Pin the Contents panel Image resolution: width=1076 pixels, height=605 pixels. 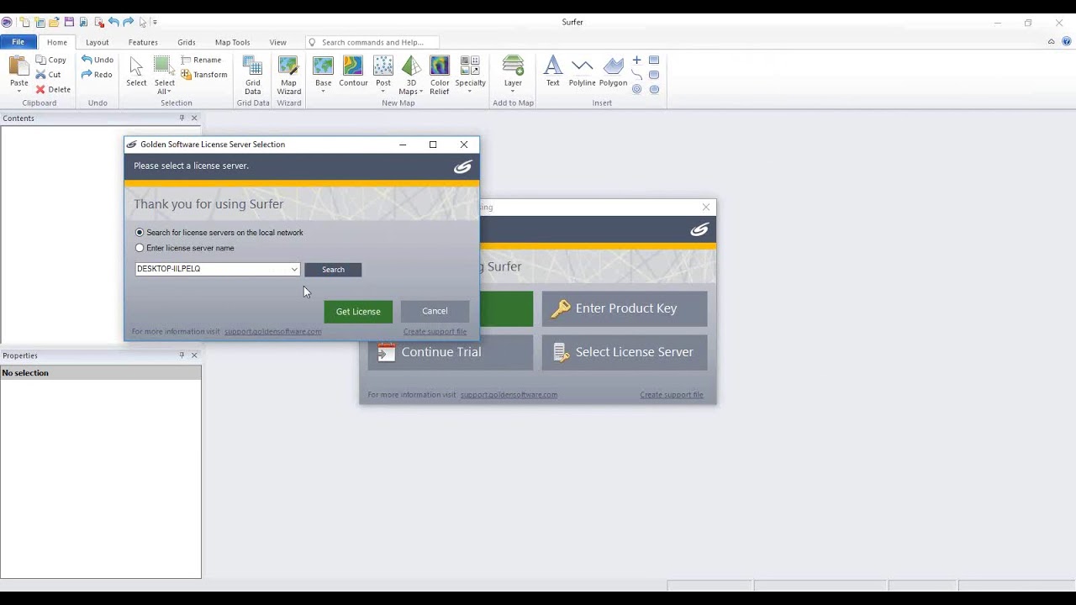182,118
